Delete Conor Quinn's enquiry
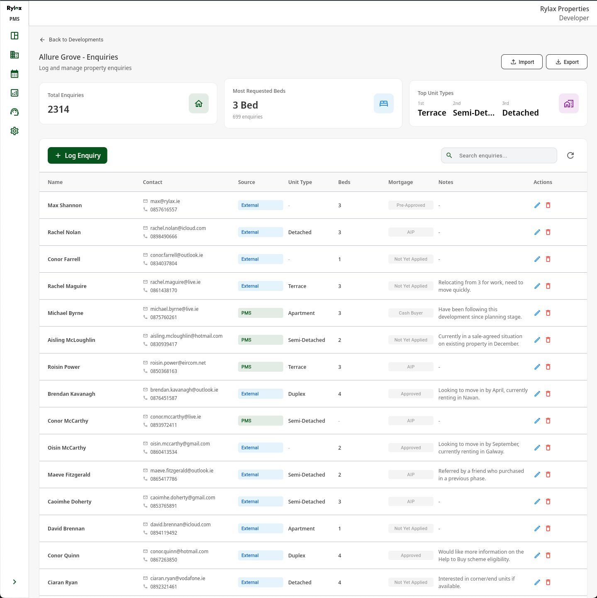Screen dimensions: 597x598 pos(548,555)
